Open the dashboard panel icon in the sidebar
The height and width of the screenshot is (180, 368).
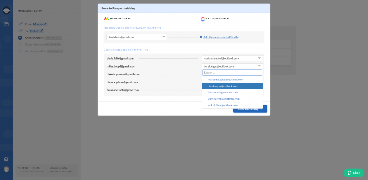(x=6, y=24)
